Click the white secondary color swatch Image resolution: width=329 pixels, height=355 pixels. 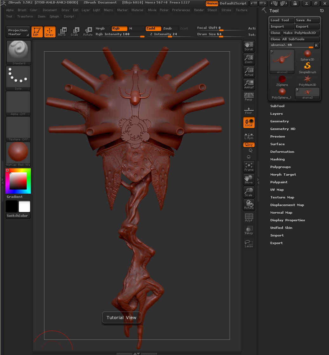point(24,206)
